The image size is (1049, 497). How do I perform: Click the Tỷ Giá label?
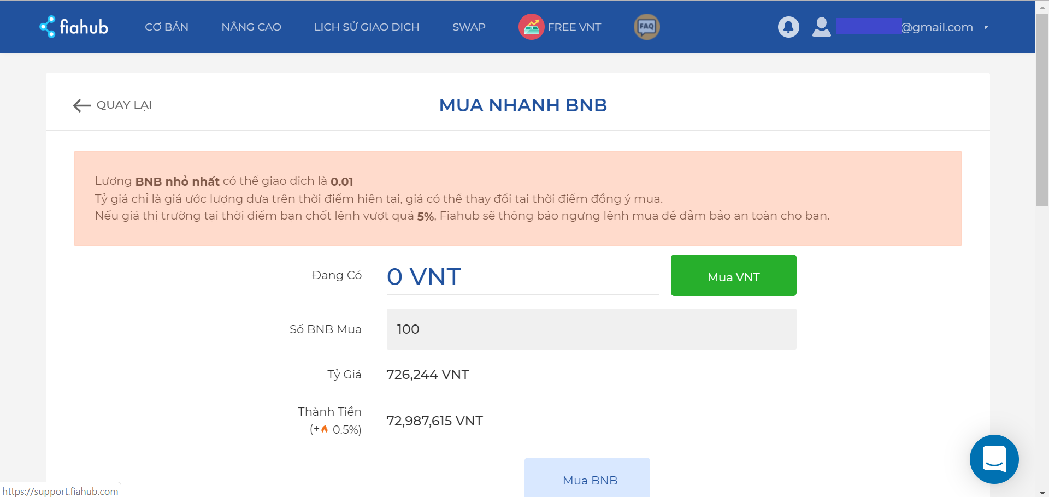point(344,375)
